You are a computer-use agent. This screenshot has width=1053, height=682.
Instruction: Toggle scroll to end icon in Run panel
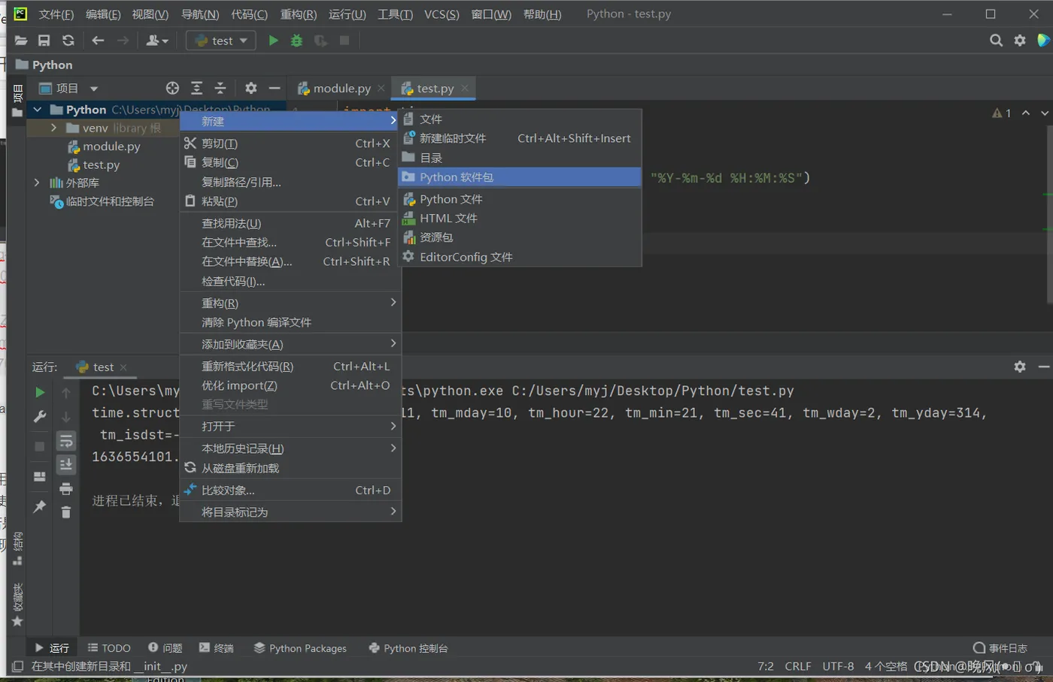click(66, 465)
